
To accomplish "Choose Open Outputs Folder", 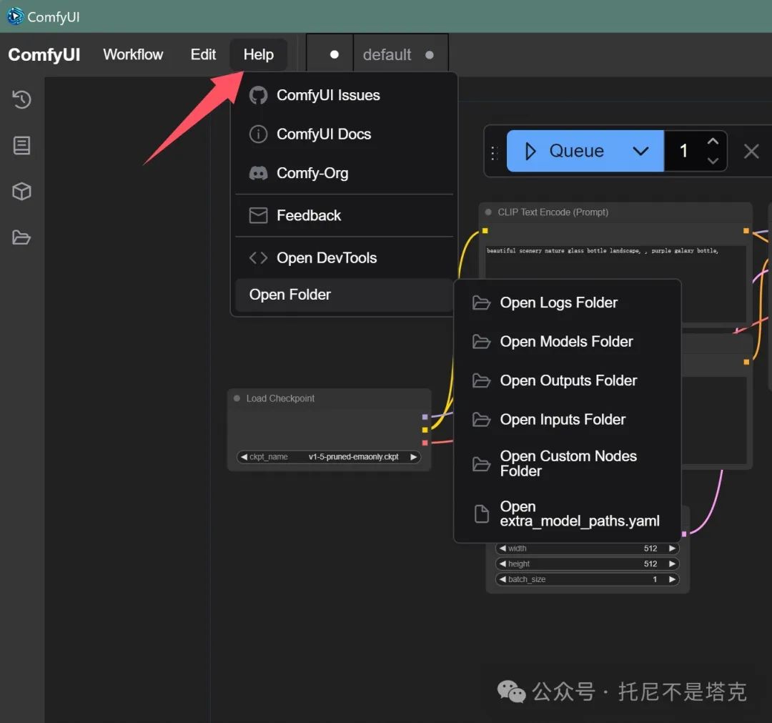I will point(567,380).
